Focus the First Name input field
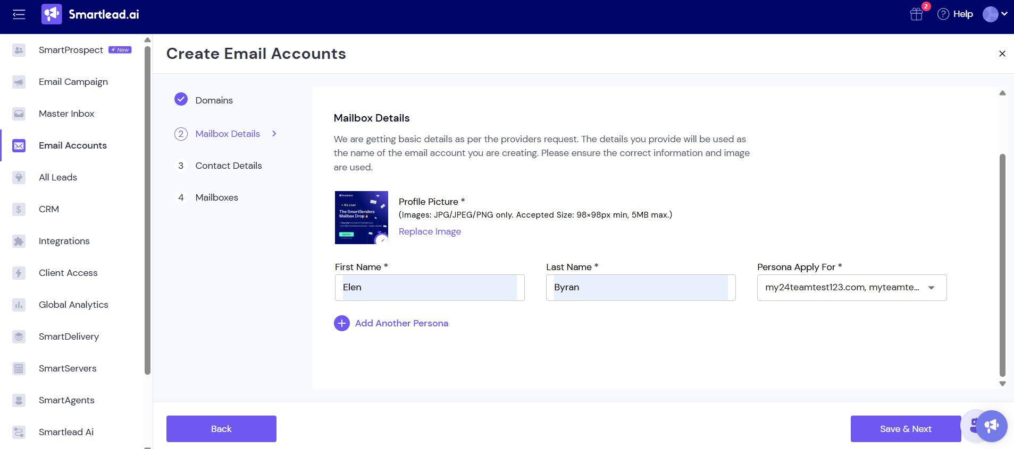1014x449 pixels. [x=430, y=288]
